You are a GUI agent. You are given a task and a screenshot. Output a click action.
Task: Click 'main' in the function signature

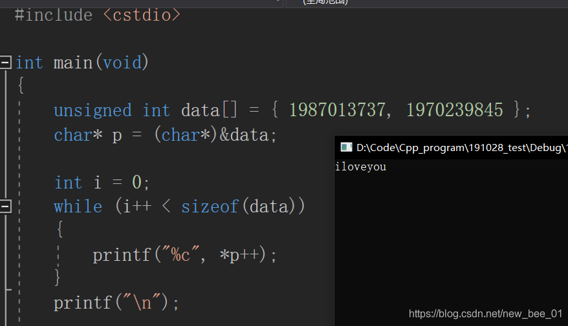point(73,63)
